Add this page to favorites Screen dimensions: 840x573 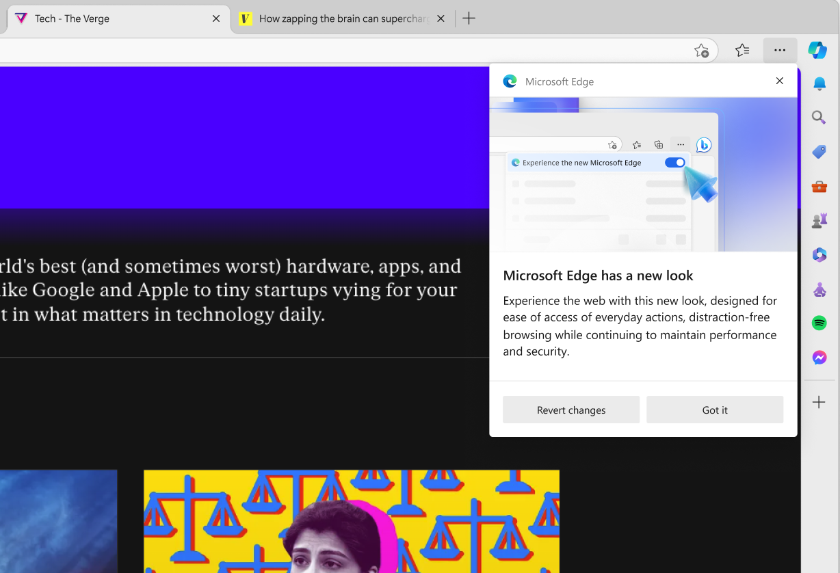pos(701,51)
